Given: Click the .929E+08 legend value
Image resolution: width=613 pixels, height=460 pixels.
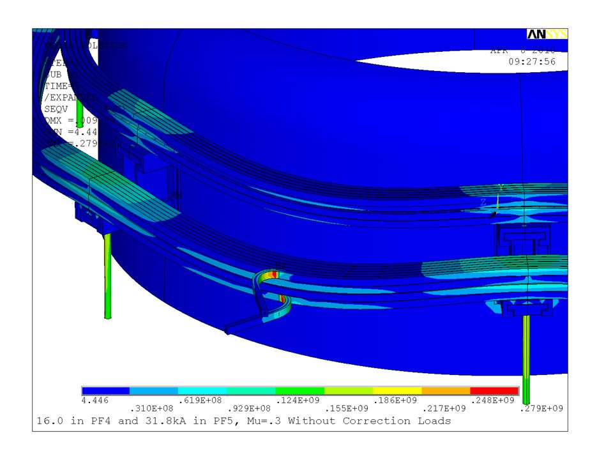Looking at the screenshot, I should [x=249, y=408].
